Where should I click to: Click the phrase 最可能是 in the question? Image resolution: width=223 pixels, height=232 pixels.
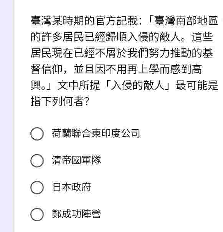(197, 85)
